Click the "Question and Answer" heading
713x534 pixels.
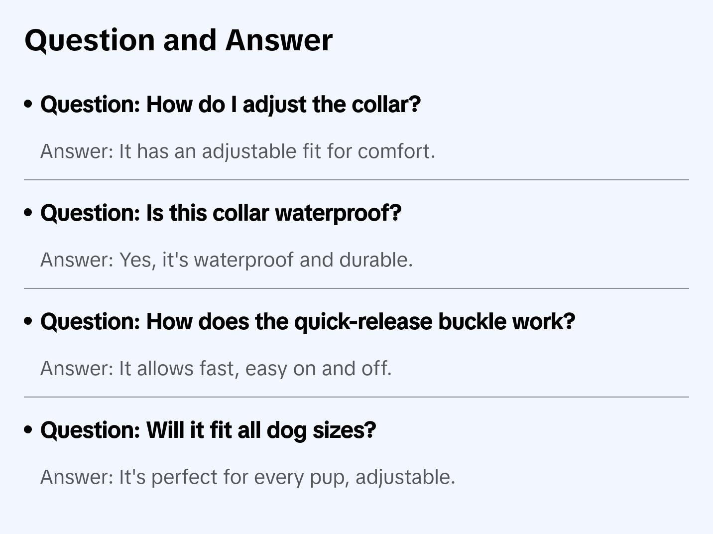178,40
